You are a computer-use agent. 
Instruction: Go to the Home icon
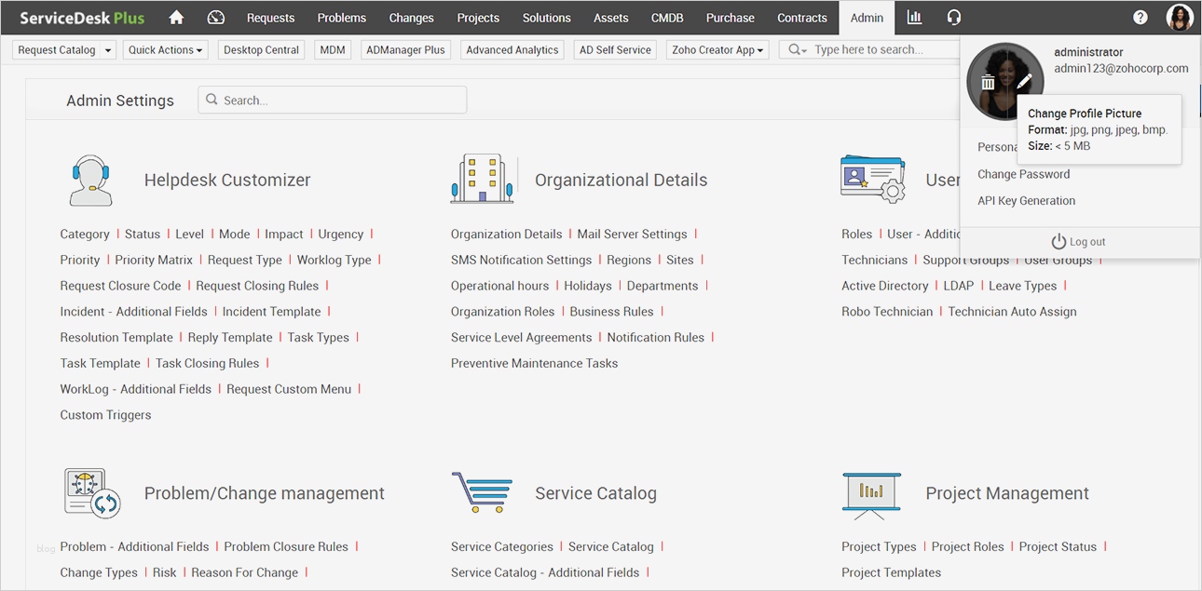point(176,18)
